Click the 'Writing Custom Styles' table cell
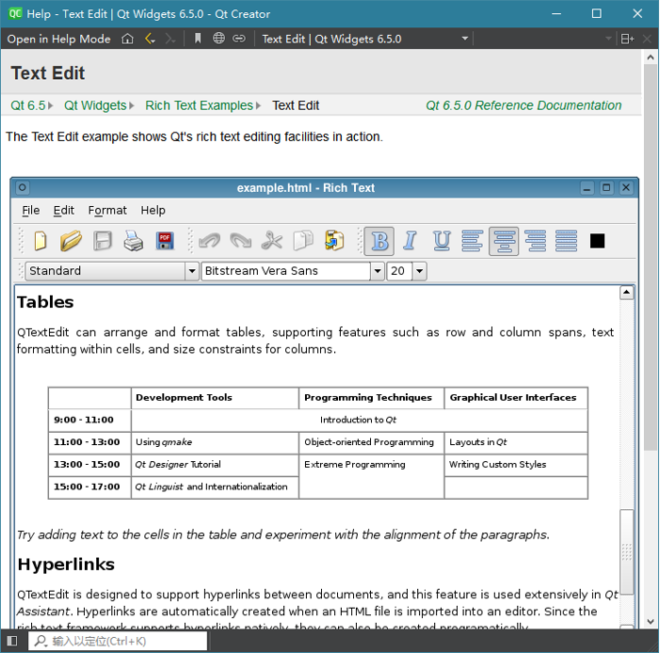660x653 pixels. tap(516, 465)
